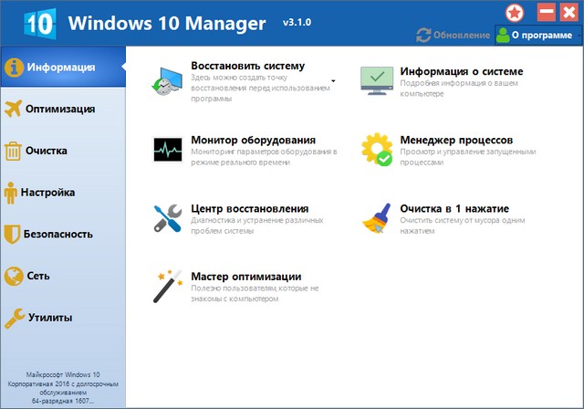
Task: Click the heartbeat hardware monitor icon
Action: click(x=168, y=150)
